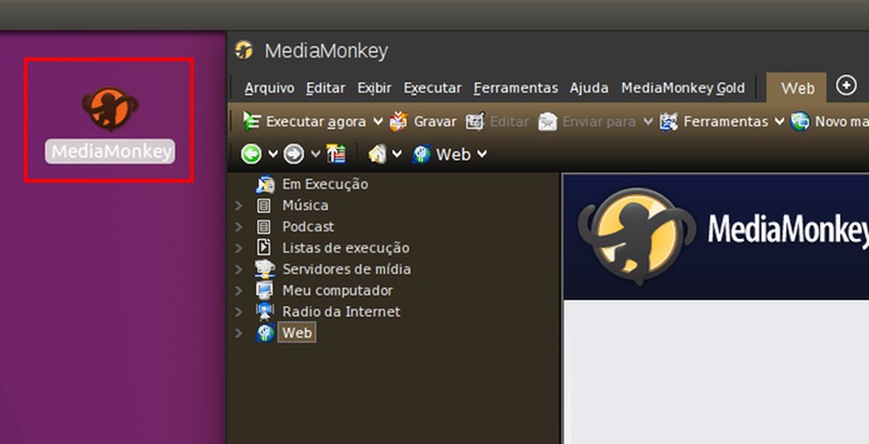This screenshot has width=869, height=444.
Task: Open the Web location dropdown arrow
Action: pyautogui.click(x=482, y=154)
